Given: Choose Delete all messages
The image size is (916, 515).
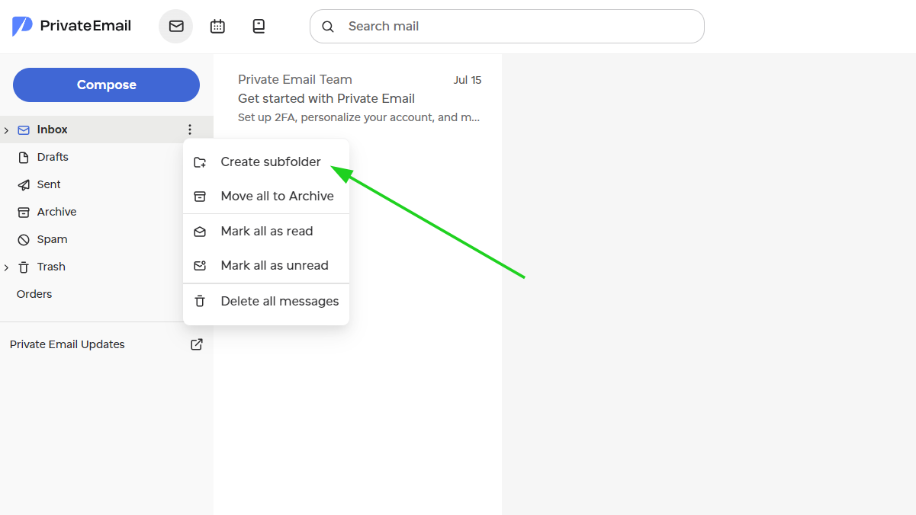Looking at the screenshot, I should pos(266,301).
